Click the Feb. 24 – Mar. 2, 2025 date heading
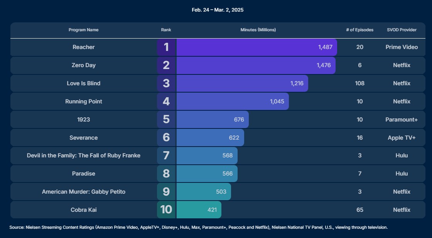432x238 pixels. pos(218,10)
